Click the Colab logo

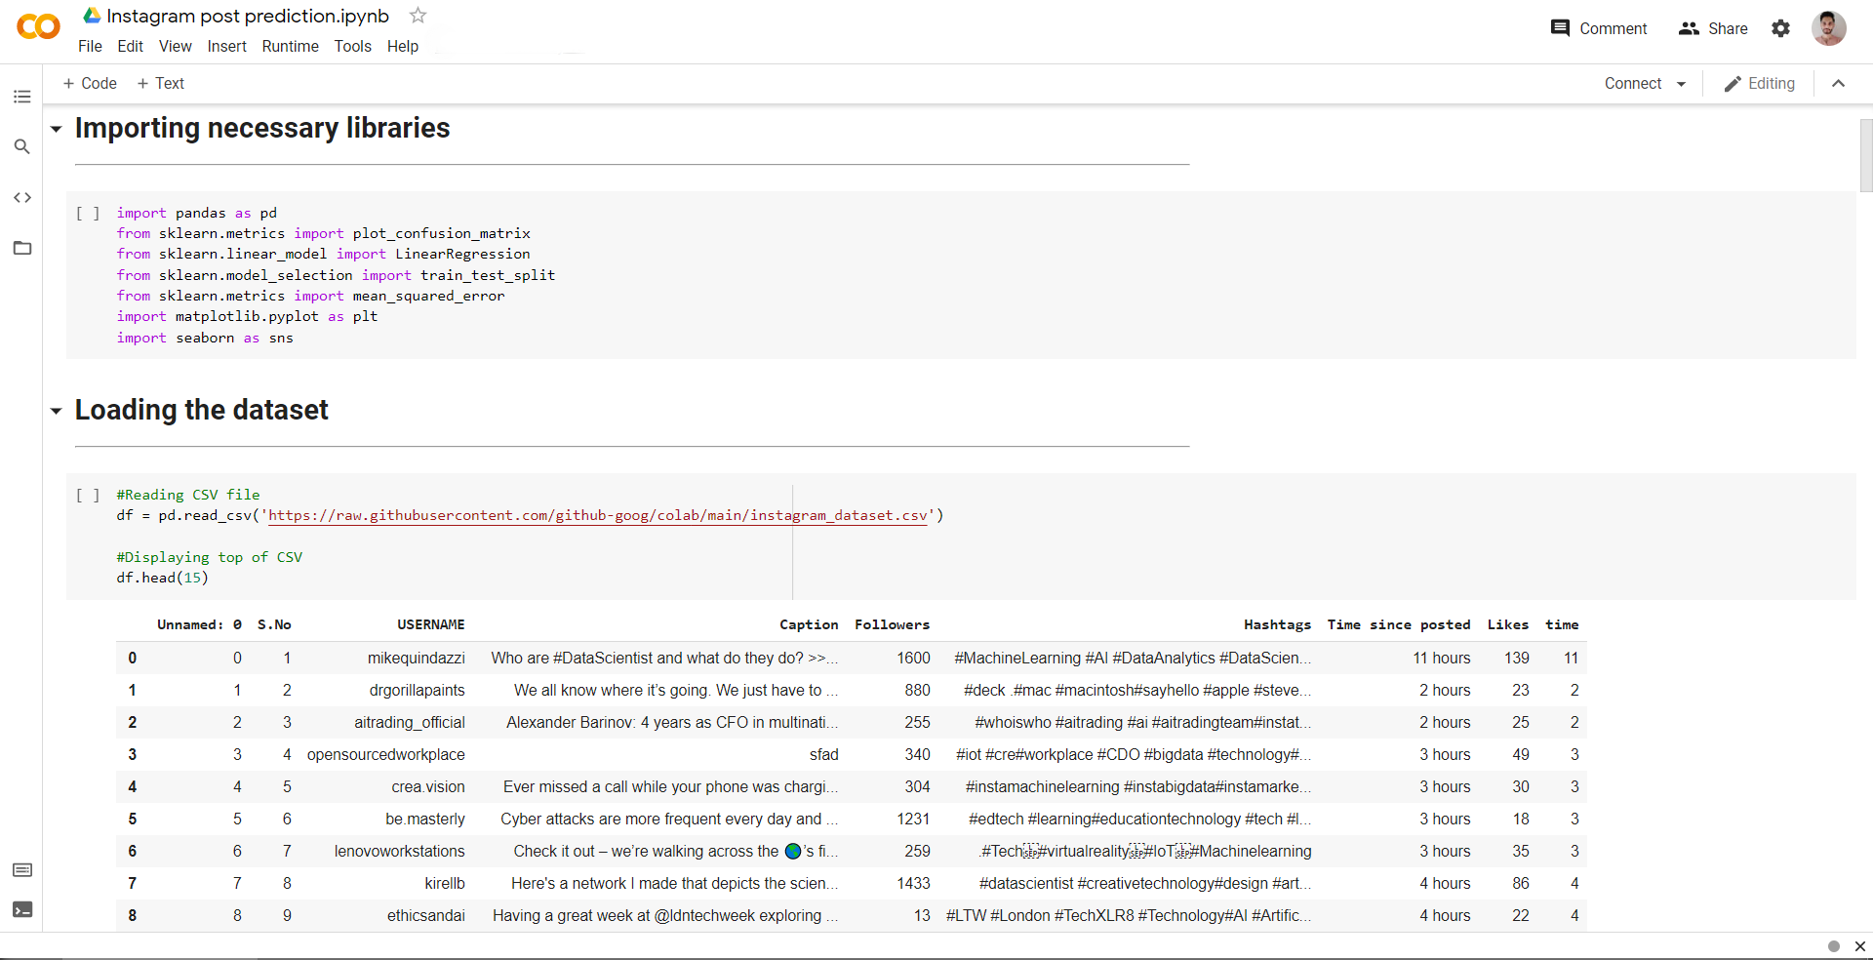tap(38, 27)
